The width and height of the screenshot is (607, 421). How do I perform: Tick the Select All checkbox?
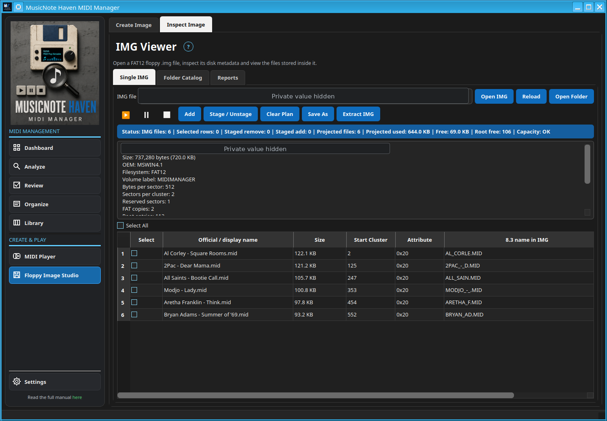click(120, 225)
